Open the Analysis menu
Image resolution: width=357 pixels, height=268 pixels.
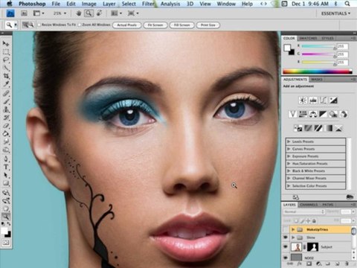click(x=170, y=4)
